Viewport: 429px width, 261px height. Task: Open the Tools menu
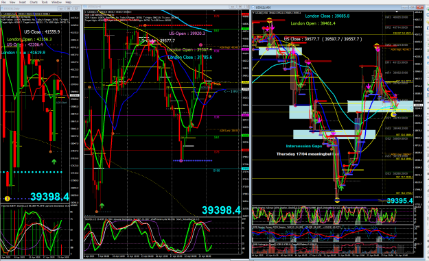[x=45, y=2]
